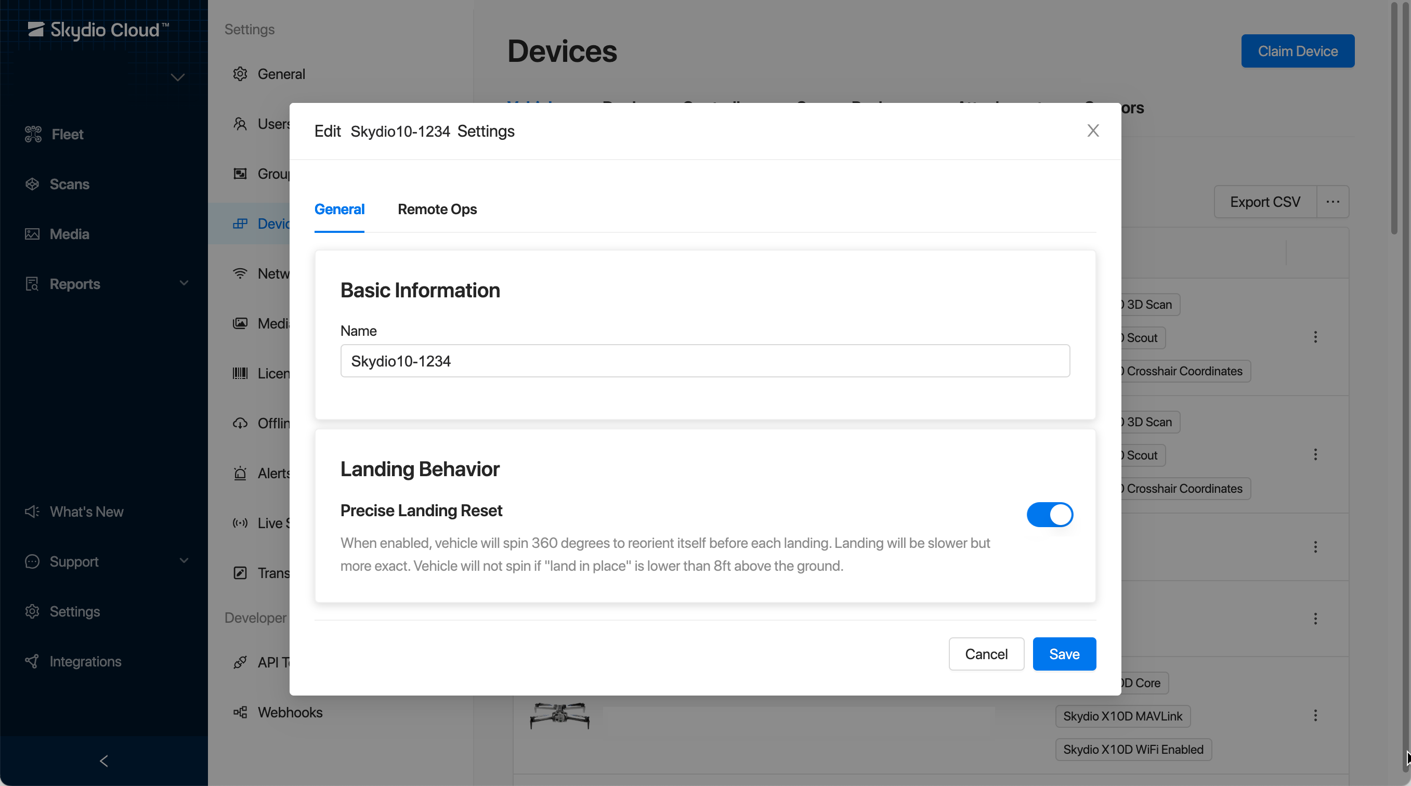Viewport: 1411px width, 786px height.
Task: Click the Groups icon in Settings menu
Action: [240, 174]
